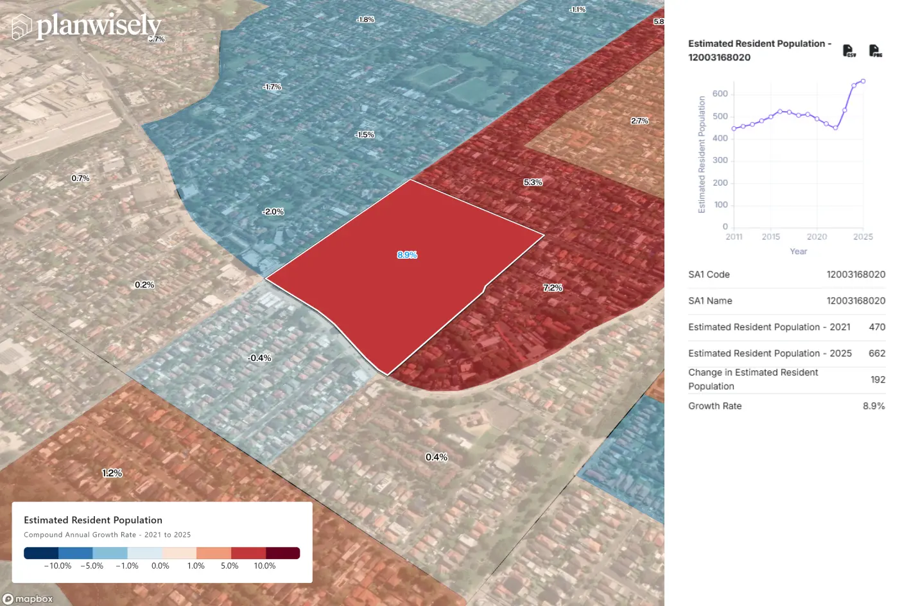Select the highlighted 8.9% map area label
Image resolution: width=909 pixels, height=606 pixels.
(x=407, y=255)
